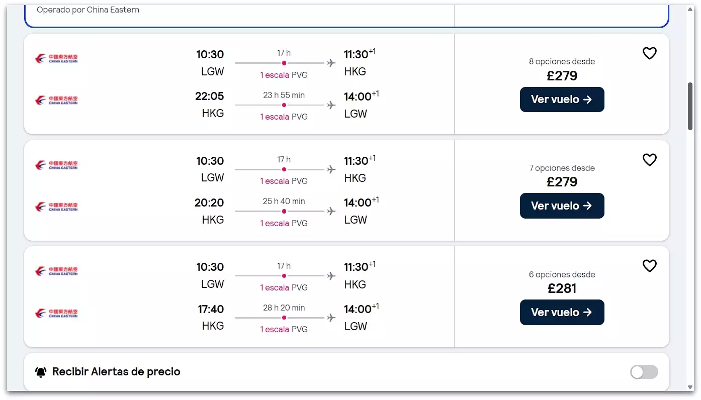
Task: Click the China Eastern logo on the 20:20 return flight
Action: tap(57, 207)
